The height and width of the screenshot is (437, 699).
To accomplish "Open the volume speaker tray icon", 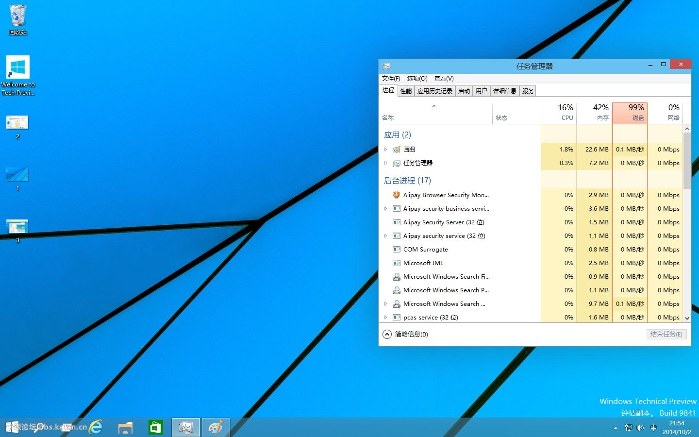I will pos(640,428).
